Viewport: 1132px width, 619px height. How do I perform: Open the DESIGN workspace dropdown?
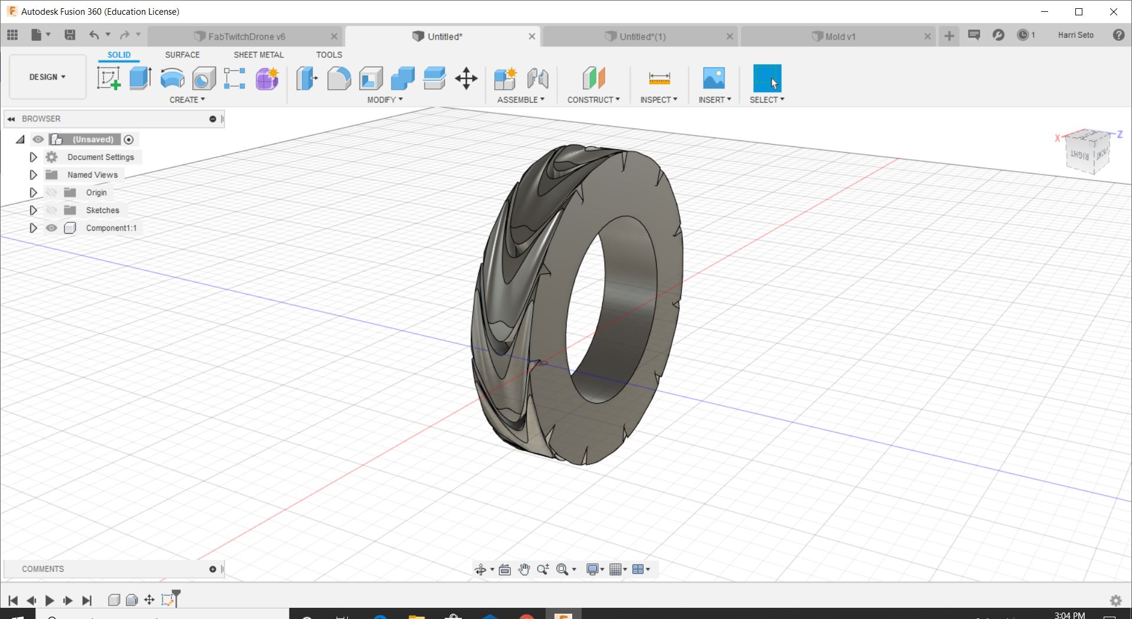(x=48, y=77)
